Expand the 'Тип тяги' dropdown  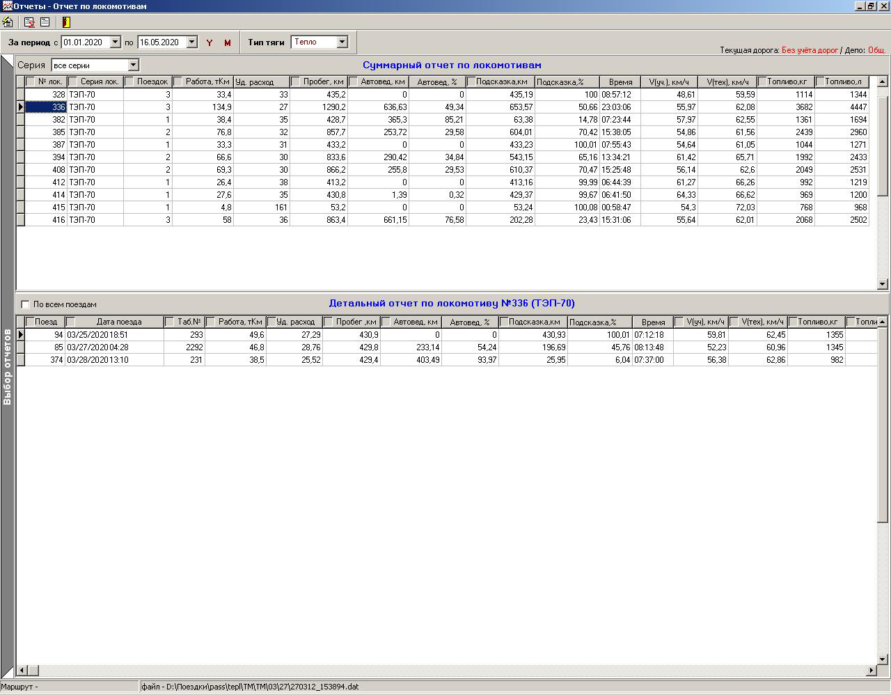pyautogui.click(x=342, y=42)
